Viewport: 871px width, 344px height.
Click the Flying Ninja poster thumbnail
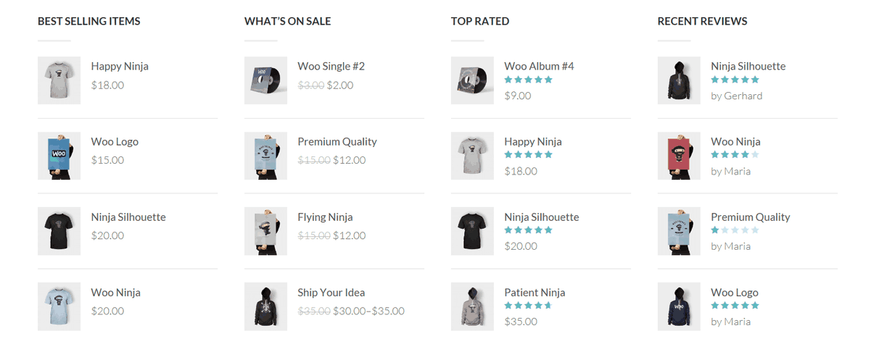click(x=265, y=232)
